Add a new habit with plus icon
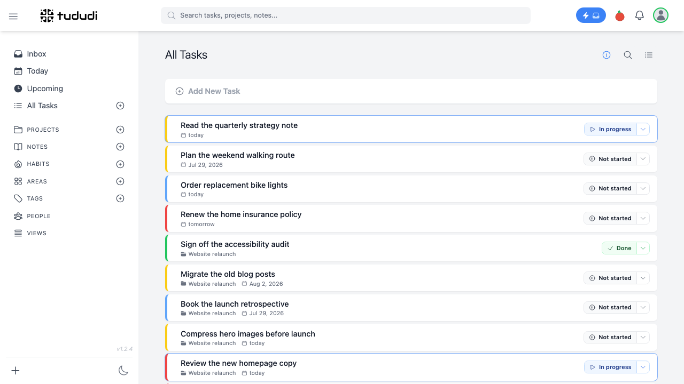Screen dimensions: 684x384 [x=120, y=164]
